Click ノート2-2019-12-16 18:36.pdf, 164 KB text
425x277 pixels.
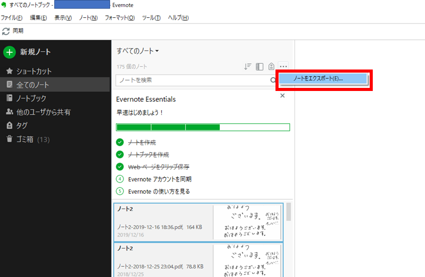[160, 227]
